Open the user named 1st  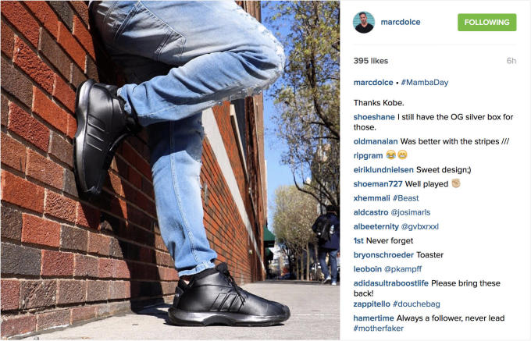point(358,241)
